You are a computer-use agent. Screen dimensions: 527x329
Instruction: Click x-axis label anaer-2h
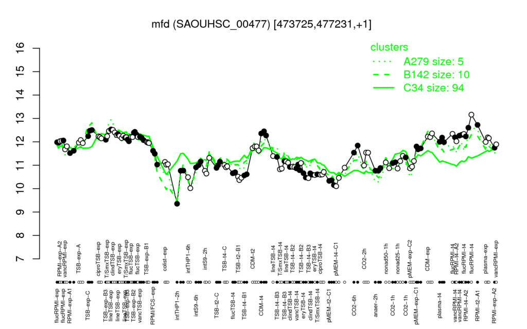[x=376, y=305]
